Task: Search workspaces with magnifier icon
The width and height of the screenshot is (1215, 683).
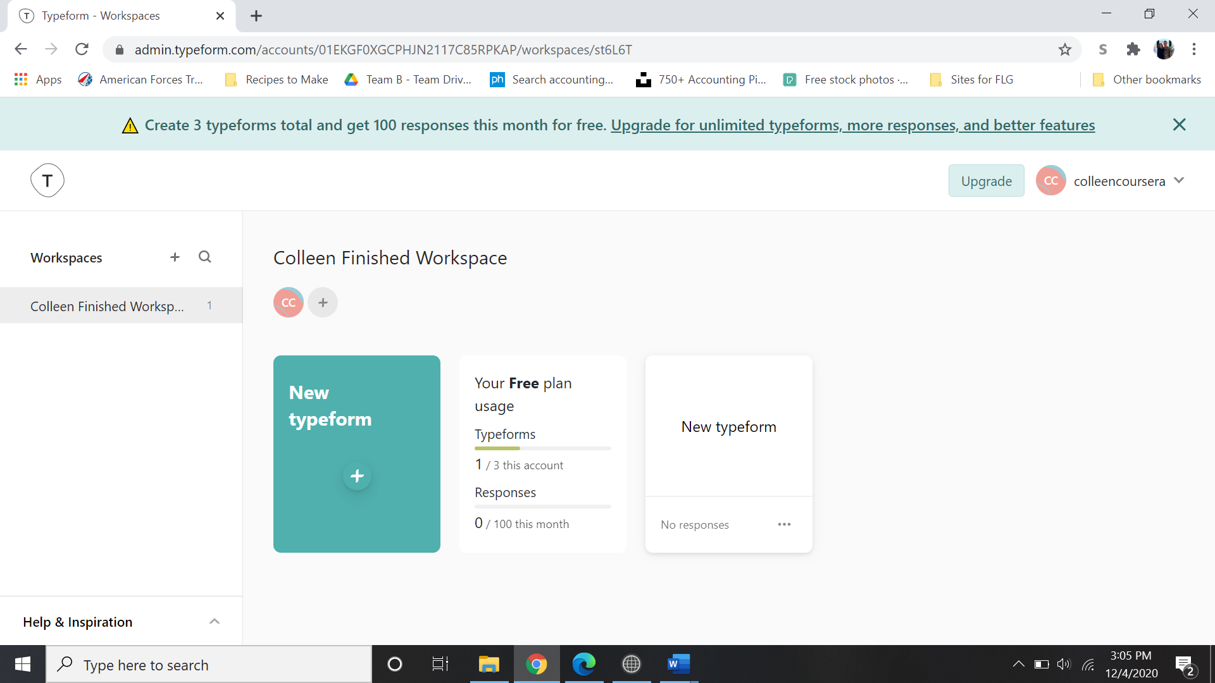Action: click(204, 257)
